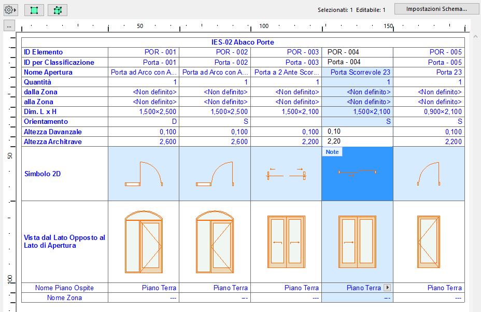Select the Porta Scorrevole 23 name cell
Viewport: 481px width, 312px height.
click(x=357, y=72)
